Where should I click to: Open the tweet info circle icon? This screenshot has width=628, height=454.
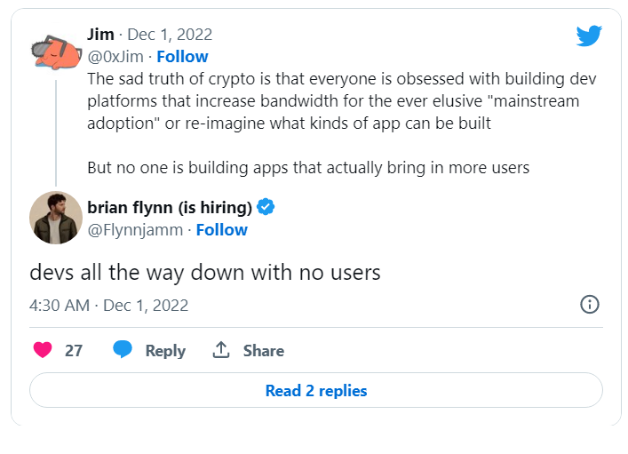point(589,305)
